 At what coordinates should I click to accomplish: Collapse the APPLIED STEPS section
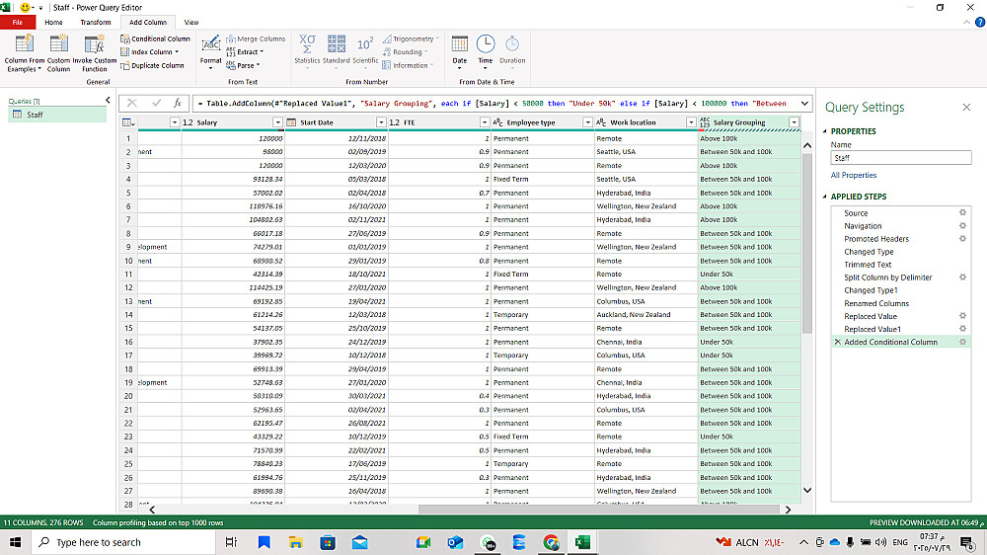(x=825, y=197)
